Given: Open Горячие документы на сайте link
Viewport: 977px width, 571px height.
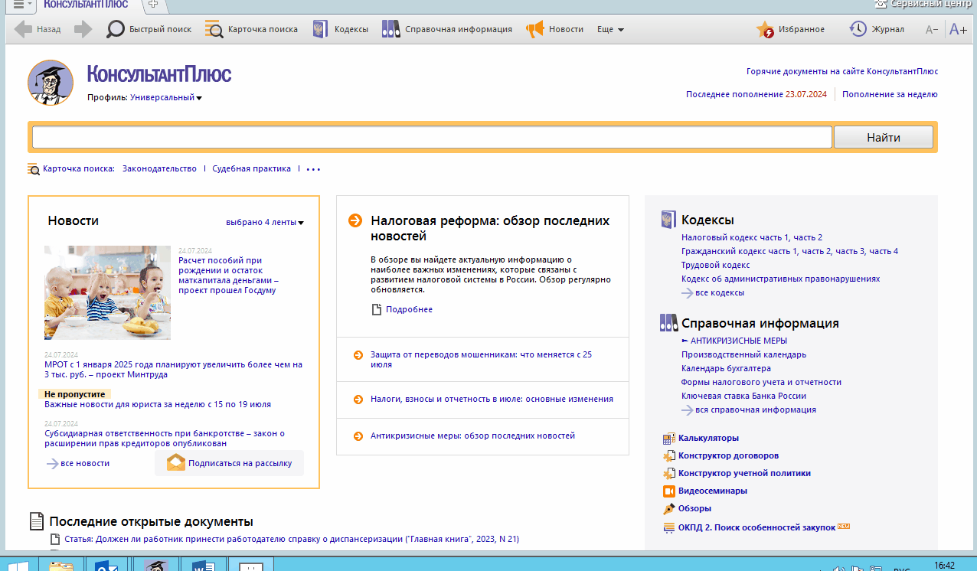Looking at the screenshot, I should coord(842,72).
